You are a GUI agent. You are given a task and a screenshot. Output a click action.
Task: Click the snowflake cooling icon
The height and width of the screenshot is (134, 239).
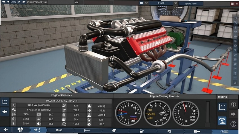(14, 123)
